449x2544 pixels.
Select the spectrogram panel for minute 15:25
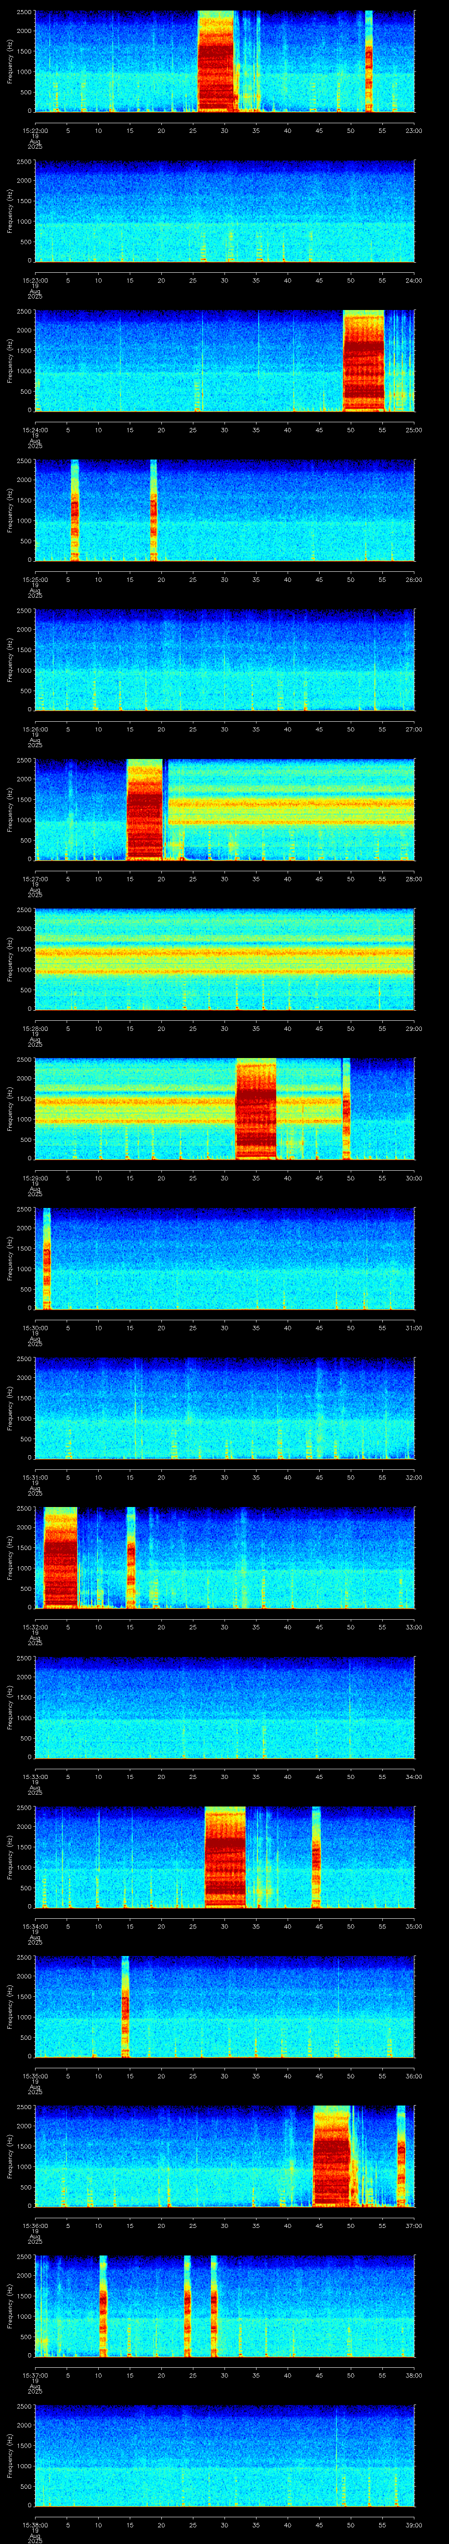pyautogui.click(x=224, y=510)
